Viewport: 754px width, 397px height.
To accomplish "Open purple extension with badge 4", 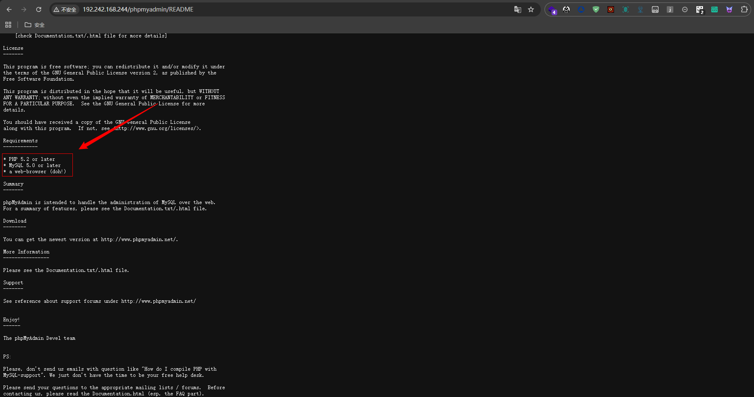I will (x=552, y=10).
